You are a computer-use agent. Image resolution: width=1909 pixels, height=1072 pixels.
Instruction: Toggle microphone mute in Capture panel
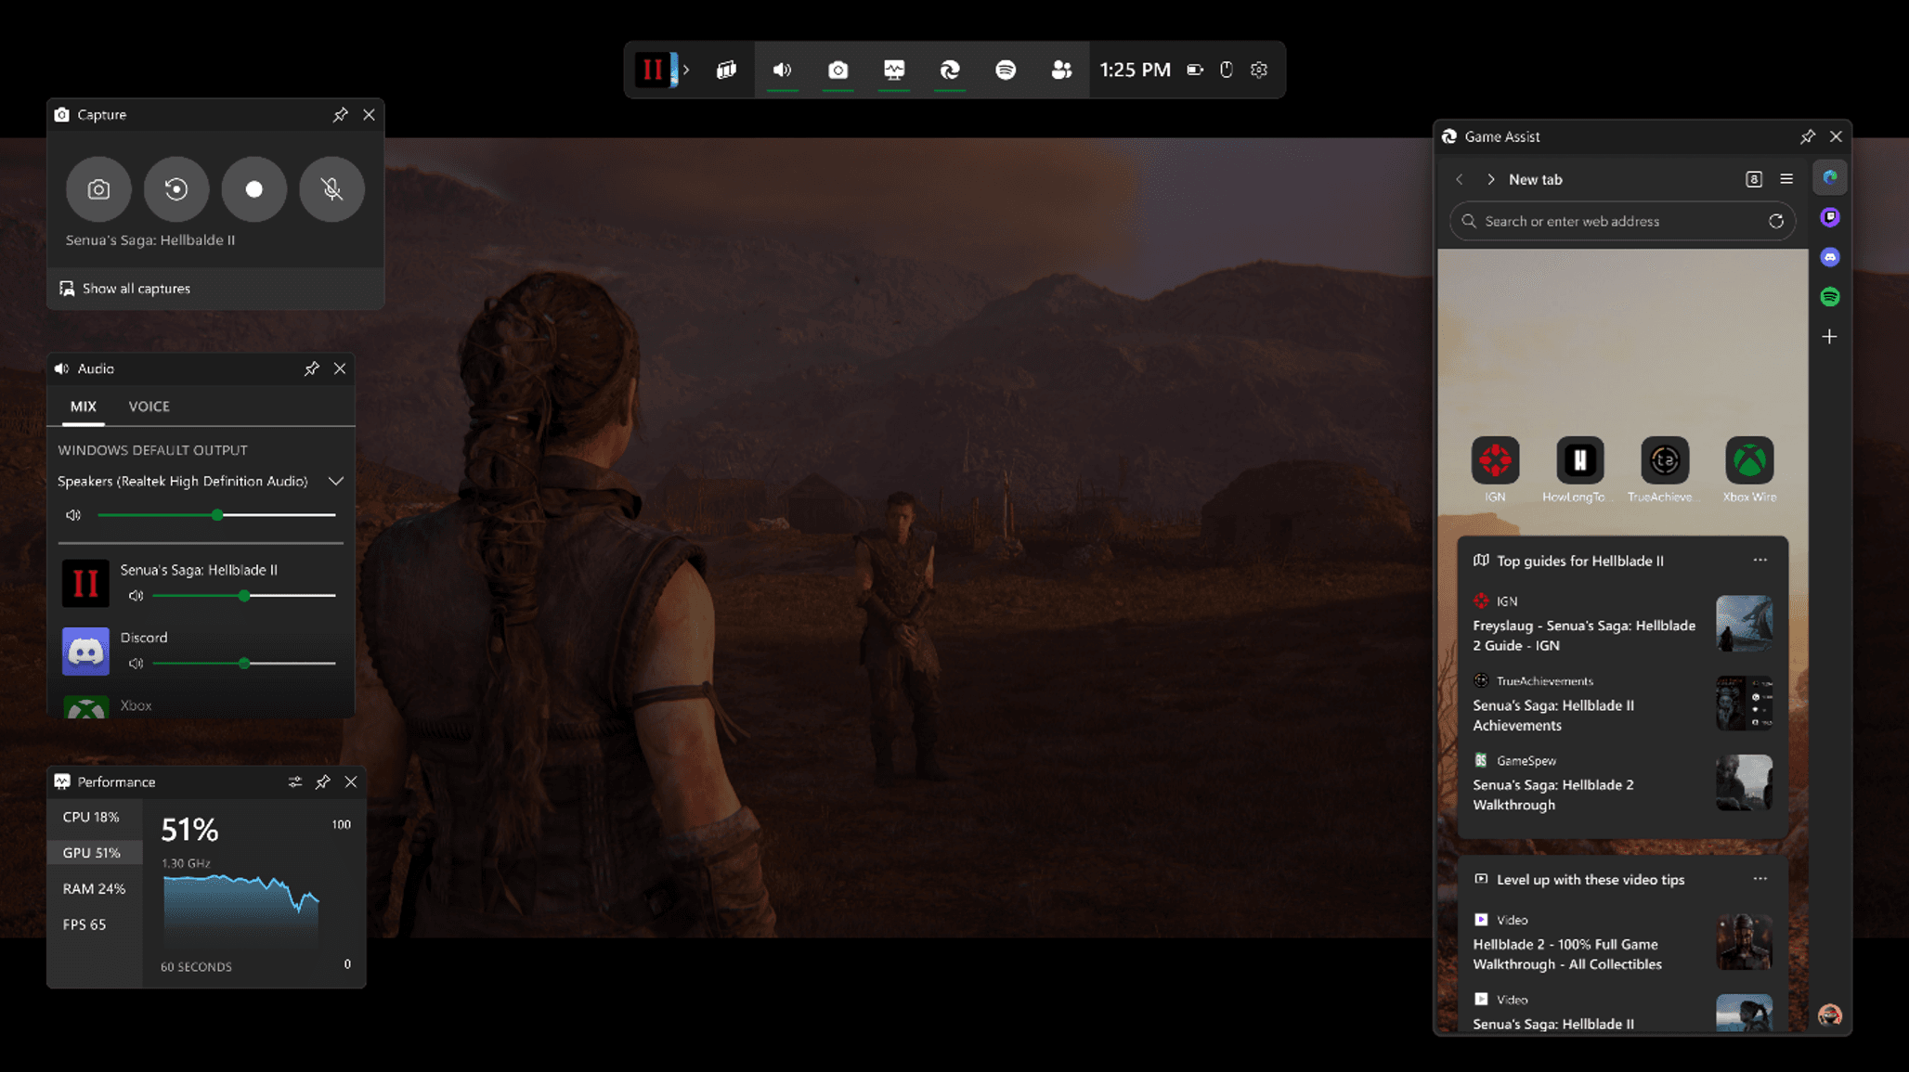point(331,188)
